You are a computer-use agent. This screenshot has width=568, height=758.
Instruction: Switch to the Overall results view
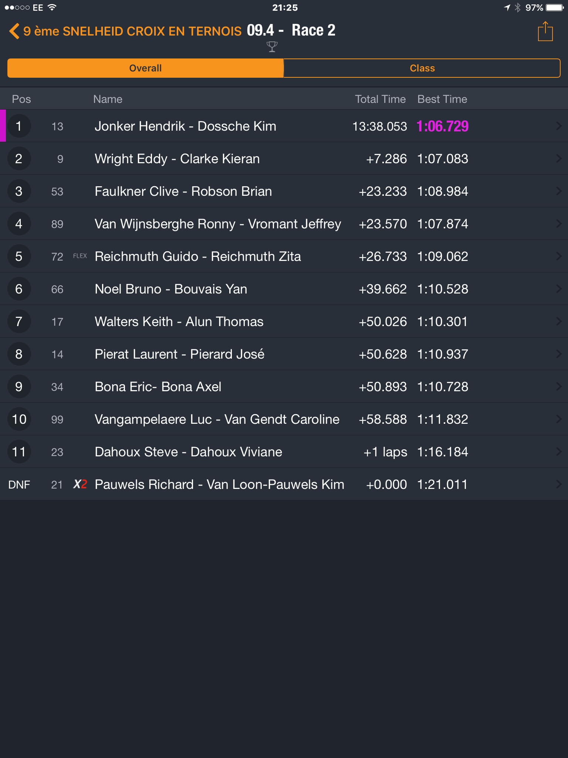145,68
